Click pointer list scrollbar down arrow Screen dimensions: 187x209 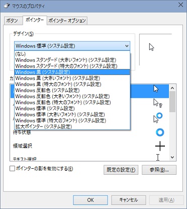172,157
